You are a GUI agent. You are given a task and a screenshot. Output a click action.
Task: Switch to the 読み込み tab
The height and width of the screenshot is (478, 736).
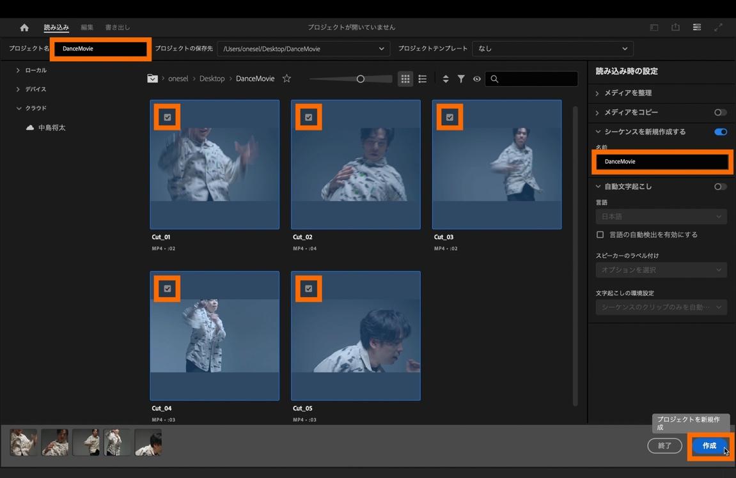(x=56, y=27)
